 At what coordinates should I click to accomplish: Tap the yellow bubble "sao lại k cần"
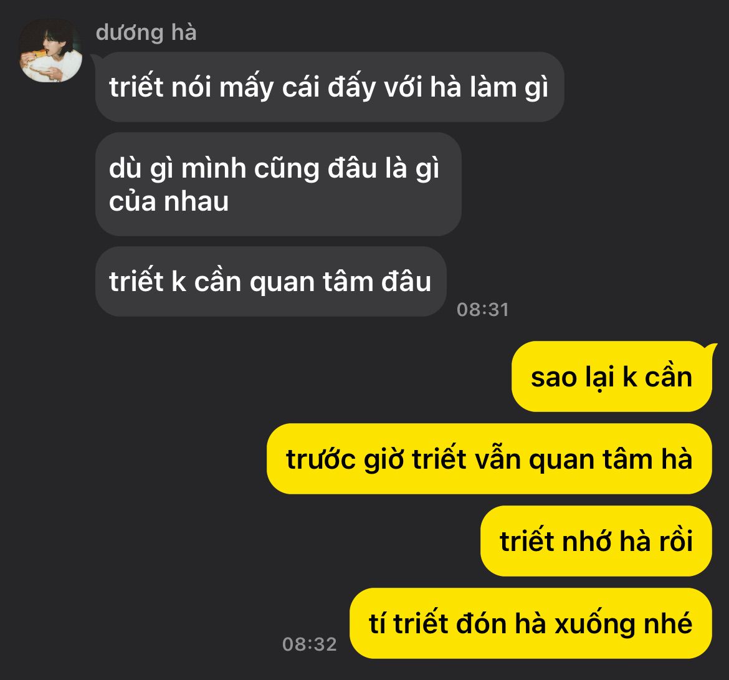611,376
